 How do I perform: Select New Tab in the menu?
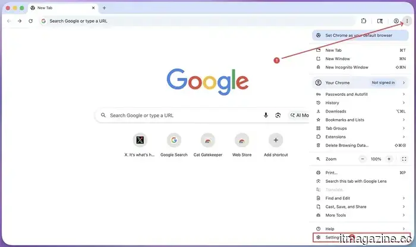(x=360, y=50)
